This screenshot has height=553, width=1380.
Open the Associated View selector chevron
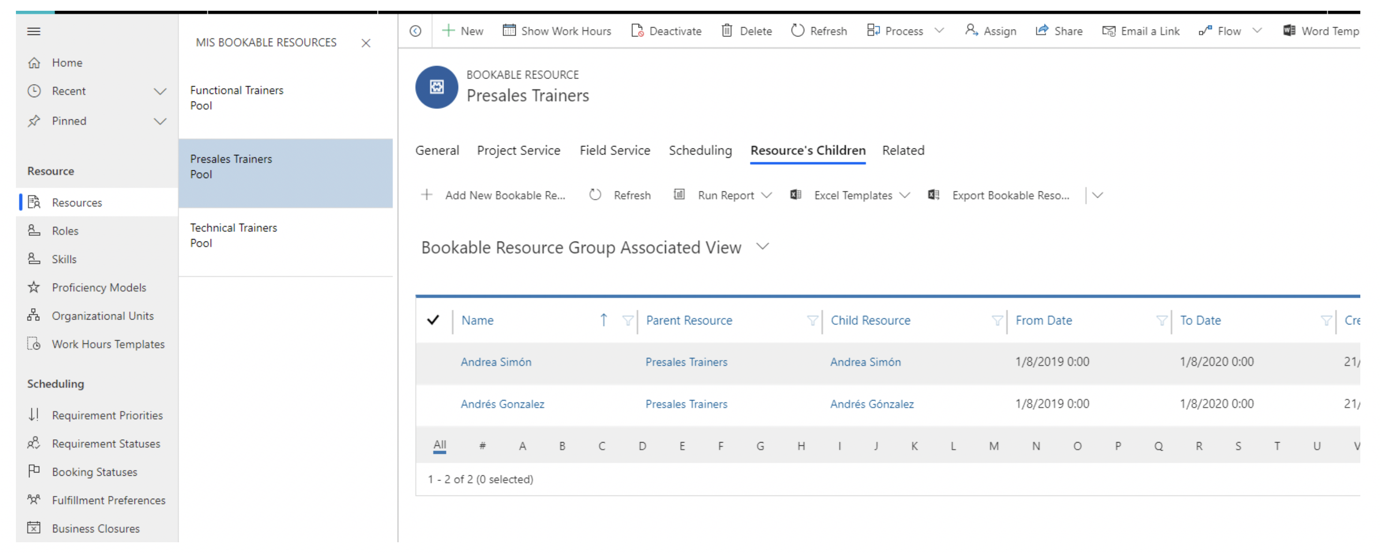tap(762, 247)
